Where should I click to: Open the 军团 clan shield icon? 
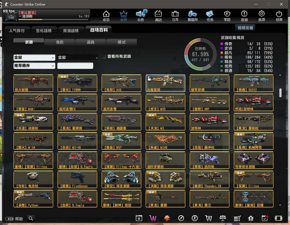(x=227, y=16)
